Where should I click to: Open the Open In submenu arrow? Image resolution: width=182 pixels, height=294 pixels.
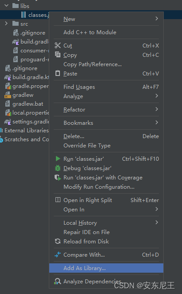click(x=157, y=209)
